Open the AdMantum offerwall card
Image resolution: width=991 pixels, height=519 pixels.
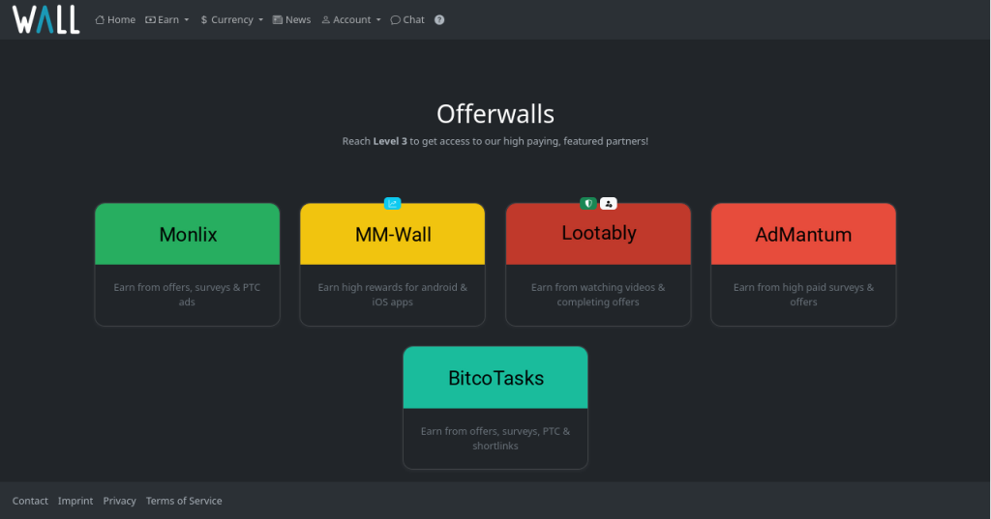(x=803, y=265)
